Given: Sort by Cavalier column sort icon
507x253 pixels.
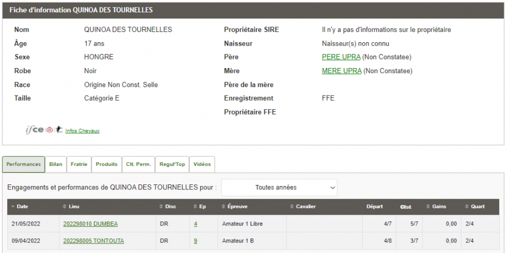Looking at the screenshot, I should [292, 206].
